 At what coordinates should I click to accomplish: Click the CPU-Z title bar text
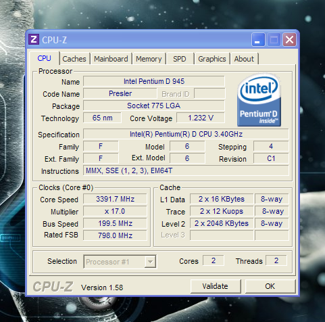[x=54, y=40]
